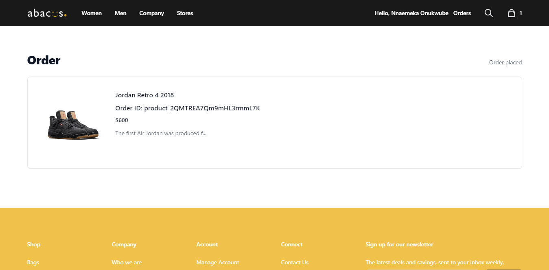Click the Connect footer heading
Image resolution: width=549 pixels, height=270 pixels.
click(x=291, y=244)
